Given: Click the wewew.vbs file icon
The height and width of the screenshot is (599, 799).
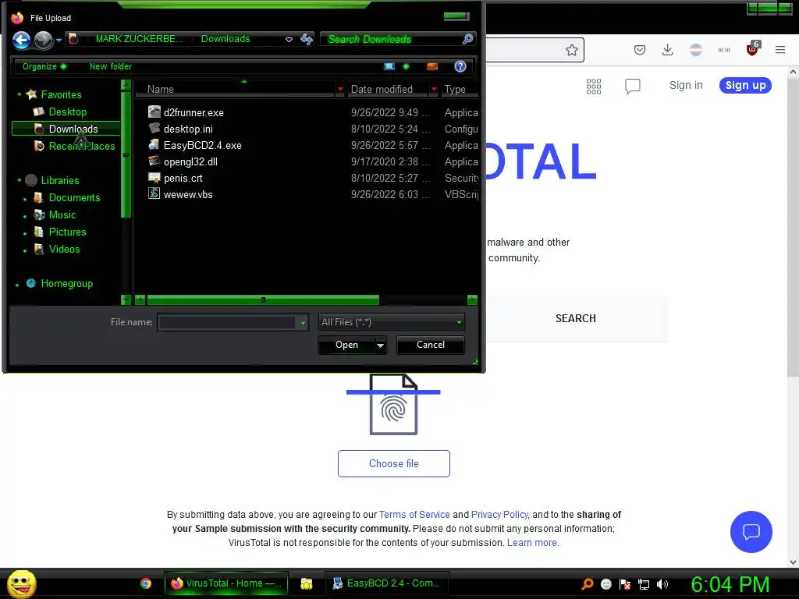Looking at the screenshot, I should point(154,193).
